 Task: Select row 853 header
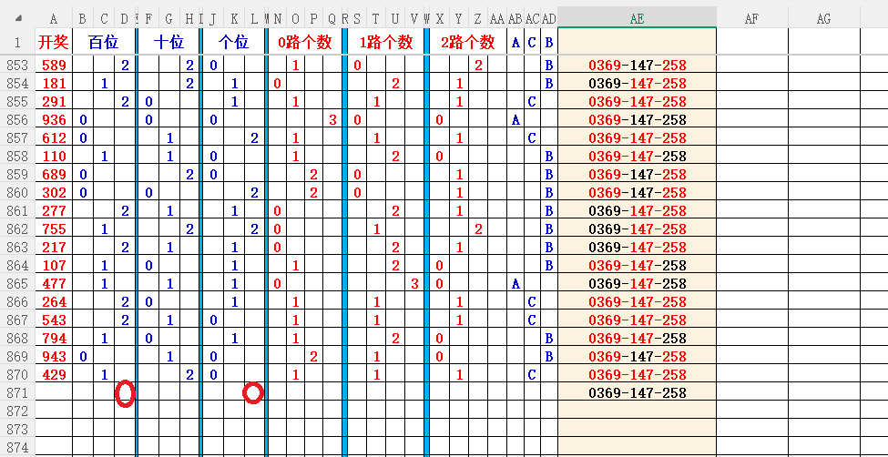tap(17, 66)
